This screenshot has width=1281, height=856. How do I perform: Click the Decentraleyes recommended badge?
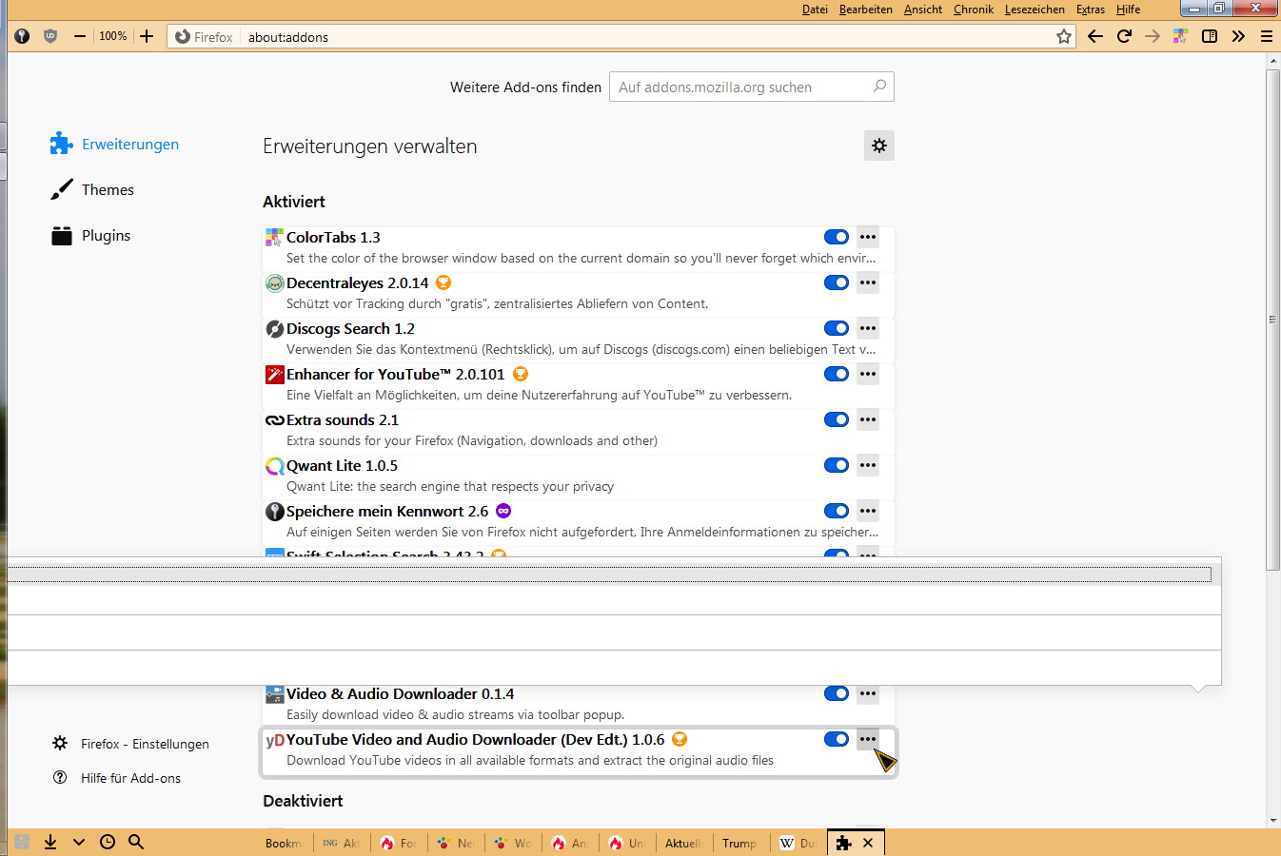tap(443, 282)
